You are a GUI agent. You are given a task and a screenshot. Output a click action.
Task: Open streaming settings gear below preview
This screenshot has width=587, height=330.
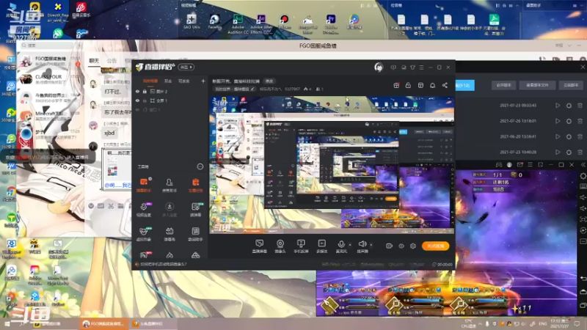[x=413, y=246]
